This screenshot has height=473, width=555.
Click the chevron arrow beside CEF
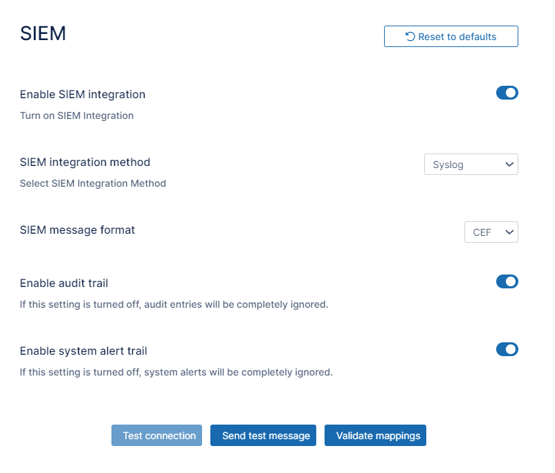tap(509, 232)
